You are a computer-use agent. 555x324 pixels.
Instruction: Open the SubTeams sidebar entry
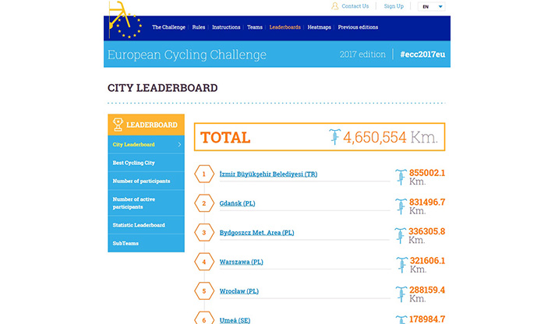124,243
